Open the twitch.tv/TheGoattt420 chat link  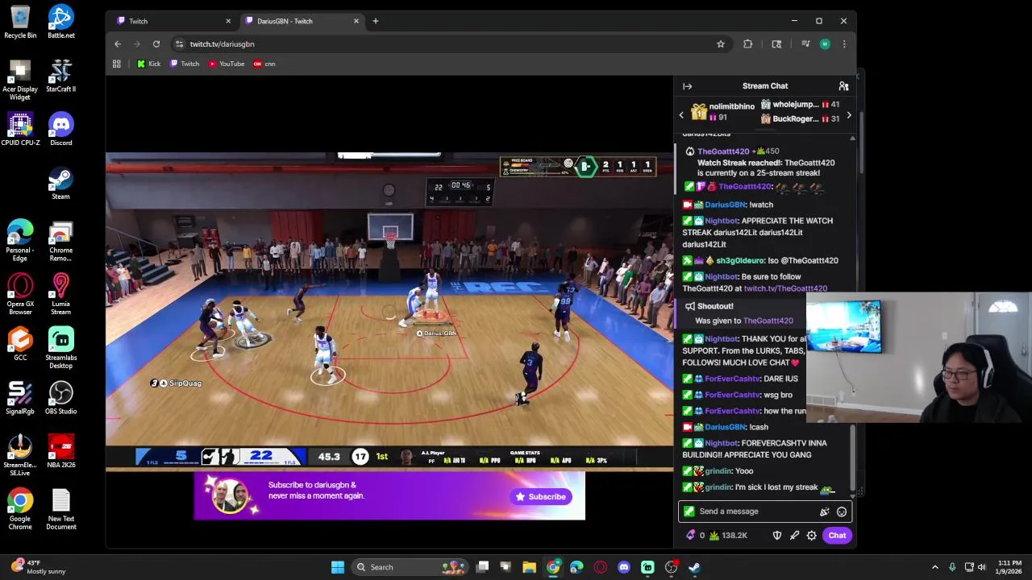click(x=785, y=288)
